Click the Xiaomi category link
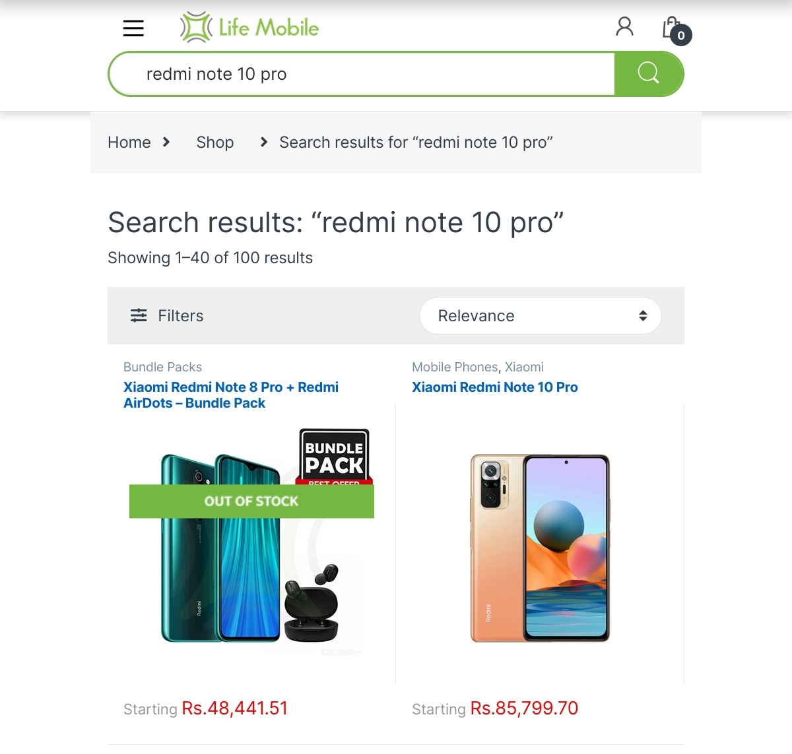 (x=524, y=367)
